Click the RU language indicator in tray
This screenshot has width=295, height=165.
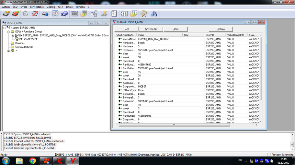coord(240,160)
